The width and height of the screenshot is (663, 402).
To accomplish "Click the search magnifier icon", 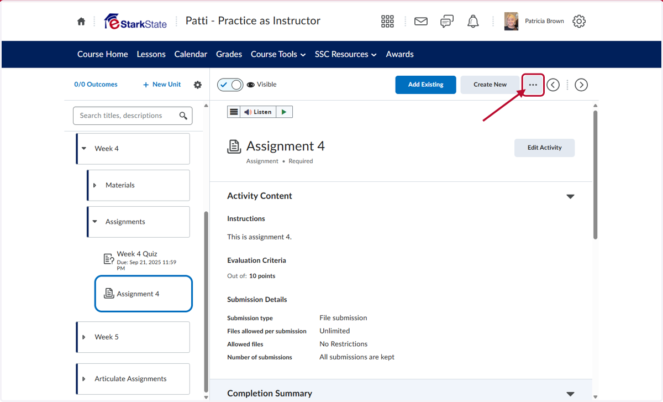I will click(183, 116).
